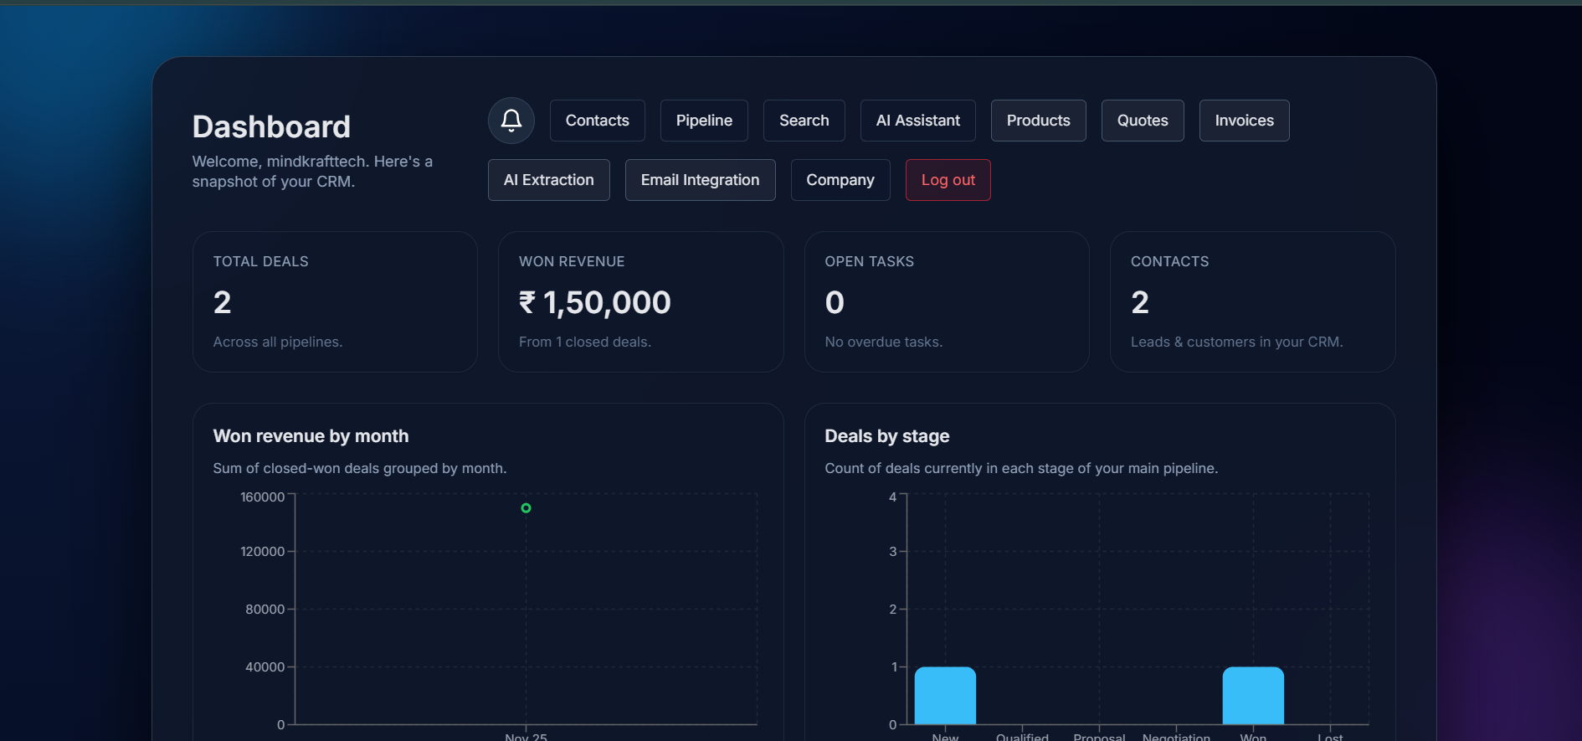Image resolution: width=1582 pixels, height=741 pixels.
Task: Go to the Pipeline section
Action: (x=704, y=121)
